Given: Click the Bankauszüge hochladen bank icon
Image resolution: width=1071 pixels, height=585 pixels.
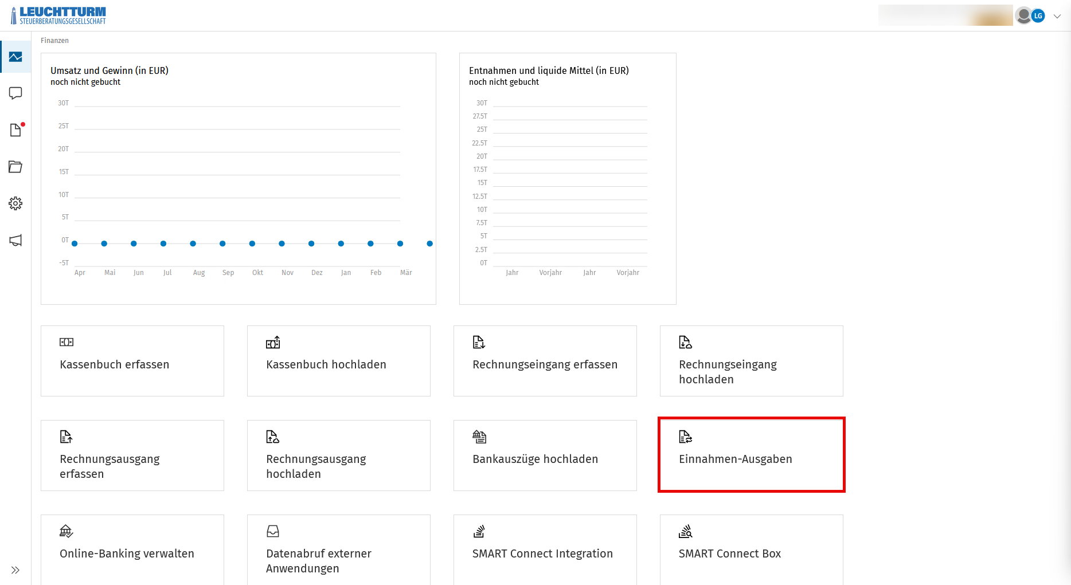Looking at the screenshot, I should click(479, 437).
